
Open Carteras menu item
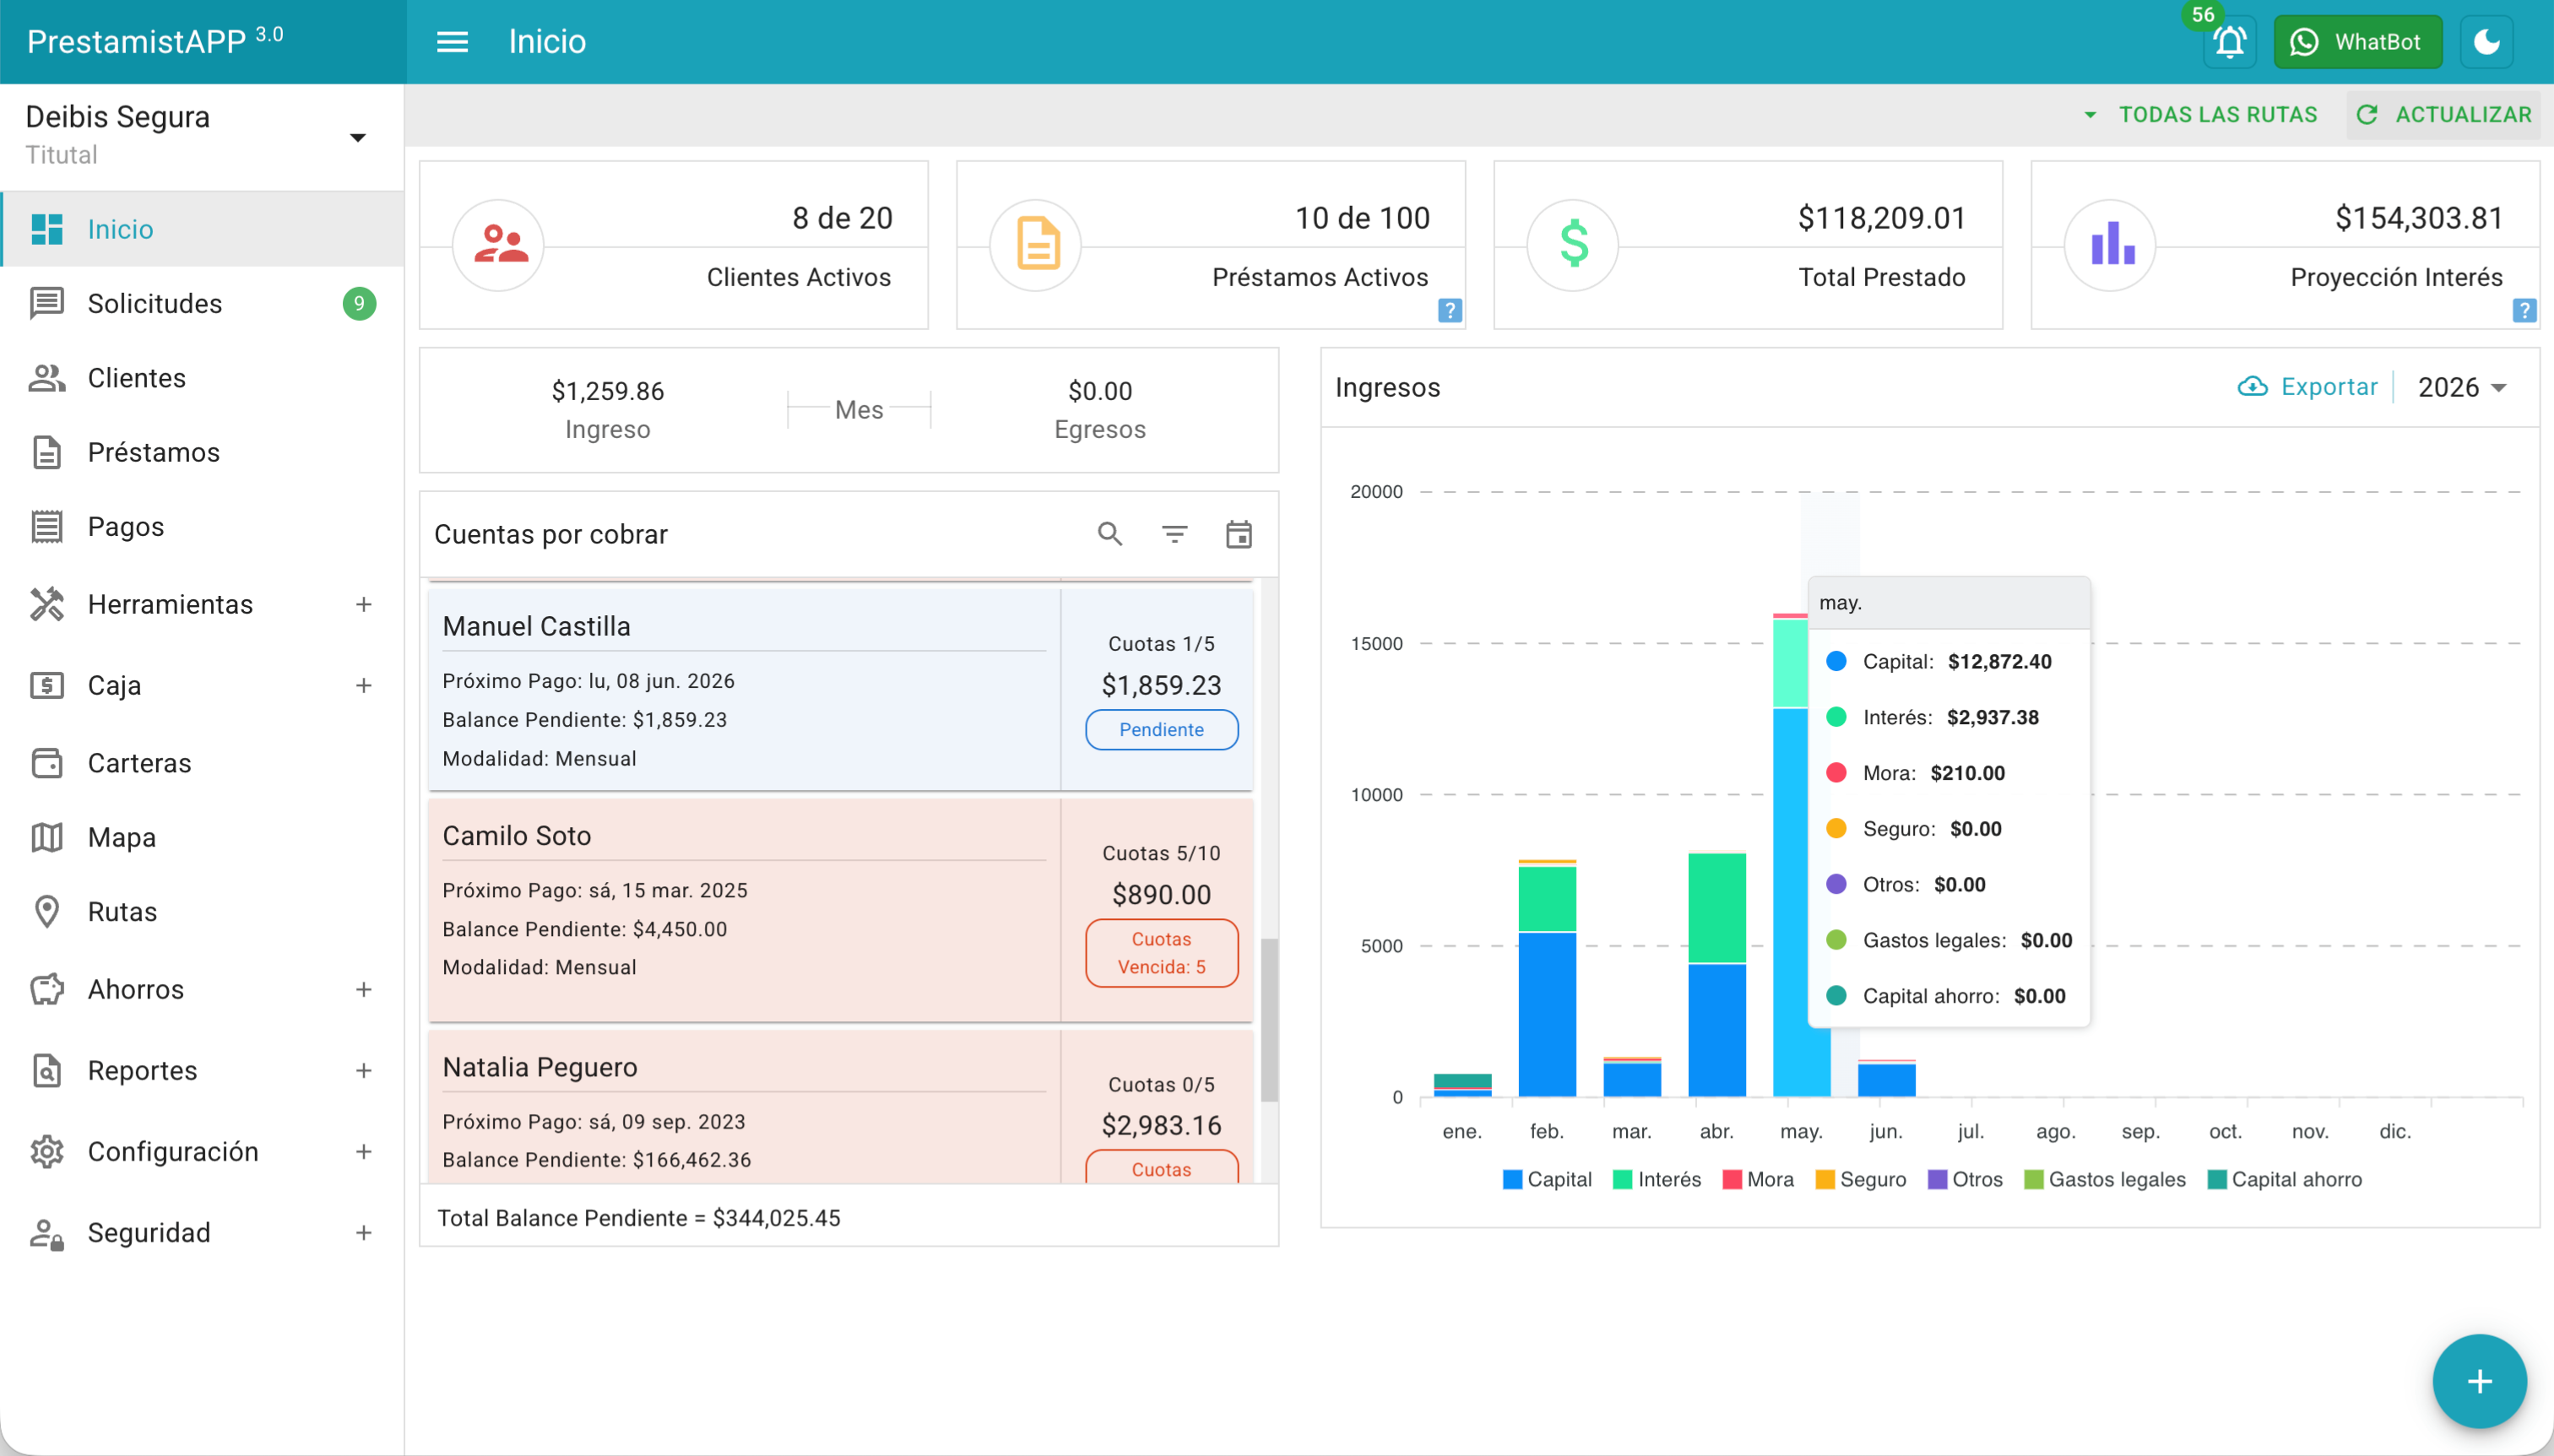click(x=202, y=763)
